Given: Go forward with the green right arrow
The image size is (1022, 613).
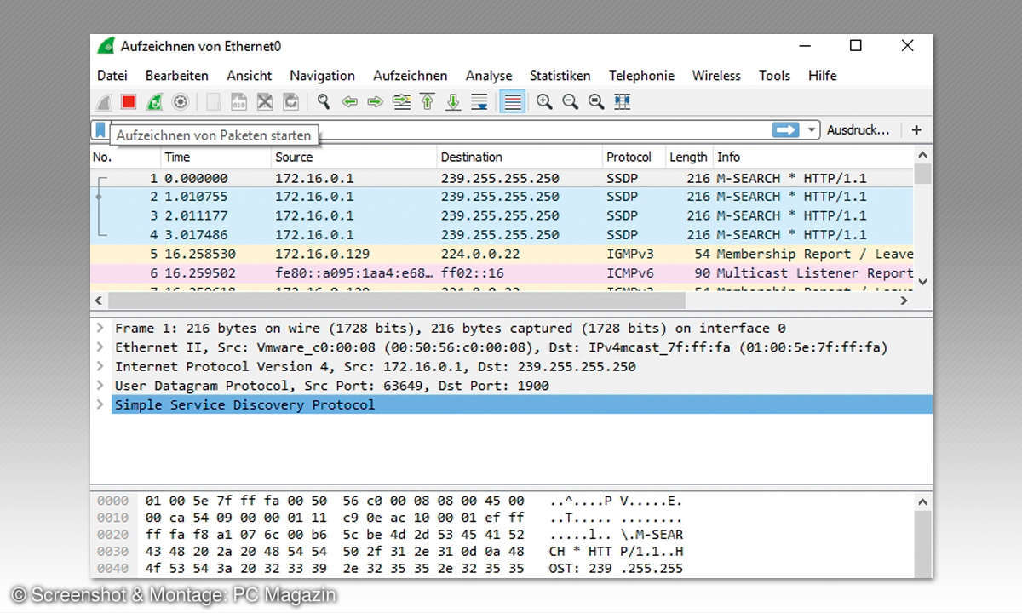Looking at the screenshot, I should click(x=375, y=102).
